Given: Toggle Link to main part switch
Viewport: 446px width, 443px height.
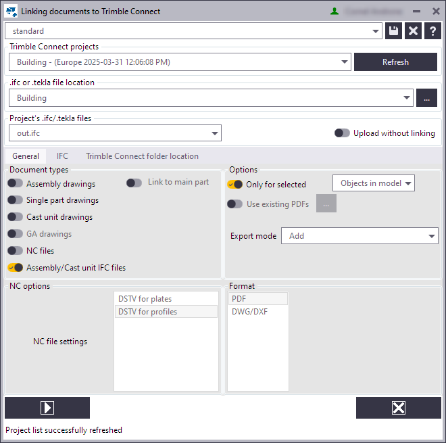Looking at the screenshot, I should [x=134, y=183].
